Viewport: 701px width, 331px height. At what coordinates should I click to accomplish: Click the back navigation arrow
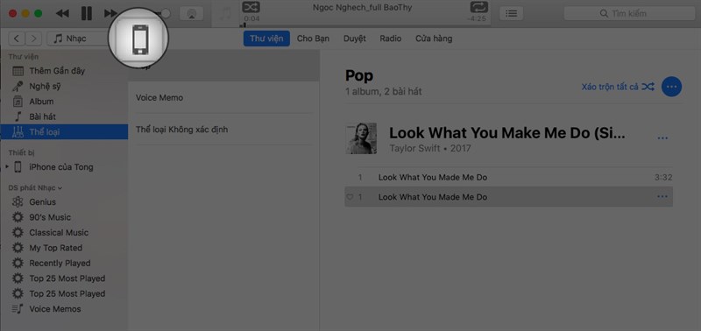click(x=17, y=39)
